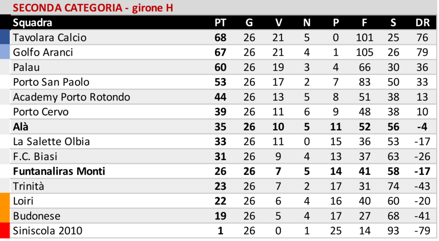439x241 pixels.
Task: Select the DR column header
Action: click(422, 23)
